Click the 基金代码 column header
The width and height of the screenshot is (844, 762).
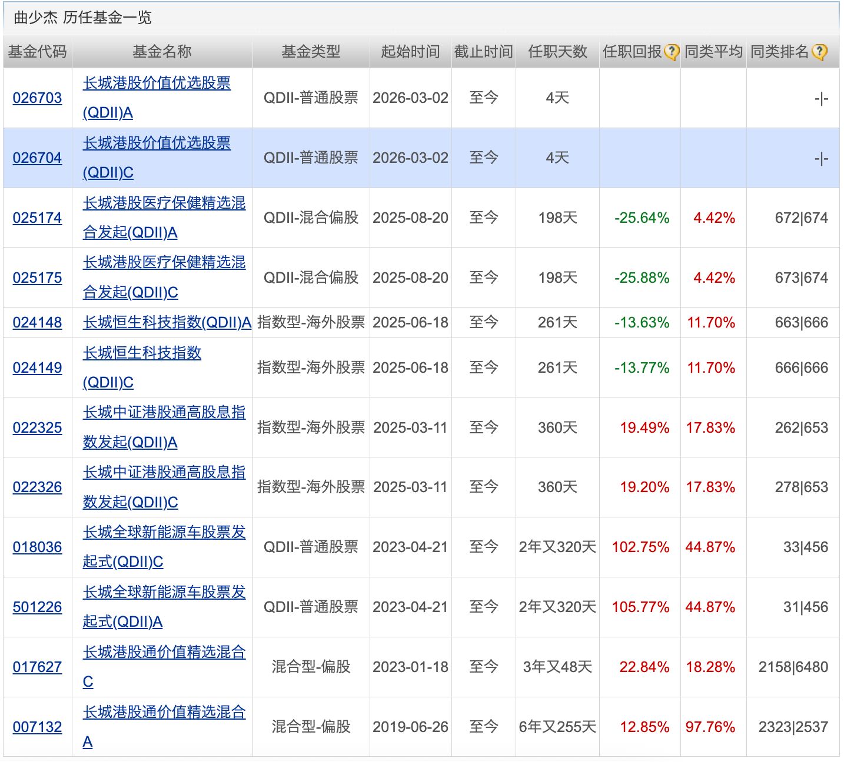pos(37,52)
